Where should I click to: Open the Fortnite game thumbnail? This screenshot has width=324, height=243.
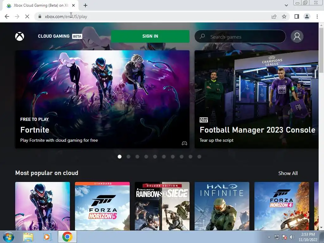pyautogui.click(x=43, y=206)
